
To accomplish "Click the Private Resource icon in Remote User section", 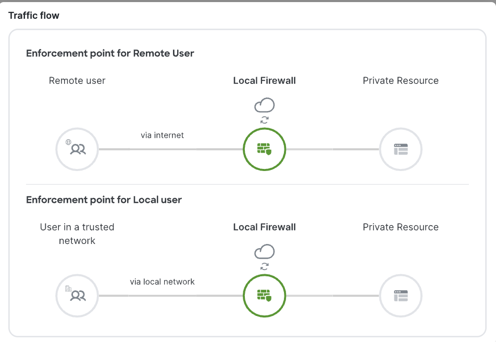I will [x=400, y=149].
